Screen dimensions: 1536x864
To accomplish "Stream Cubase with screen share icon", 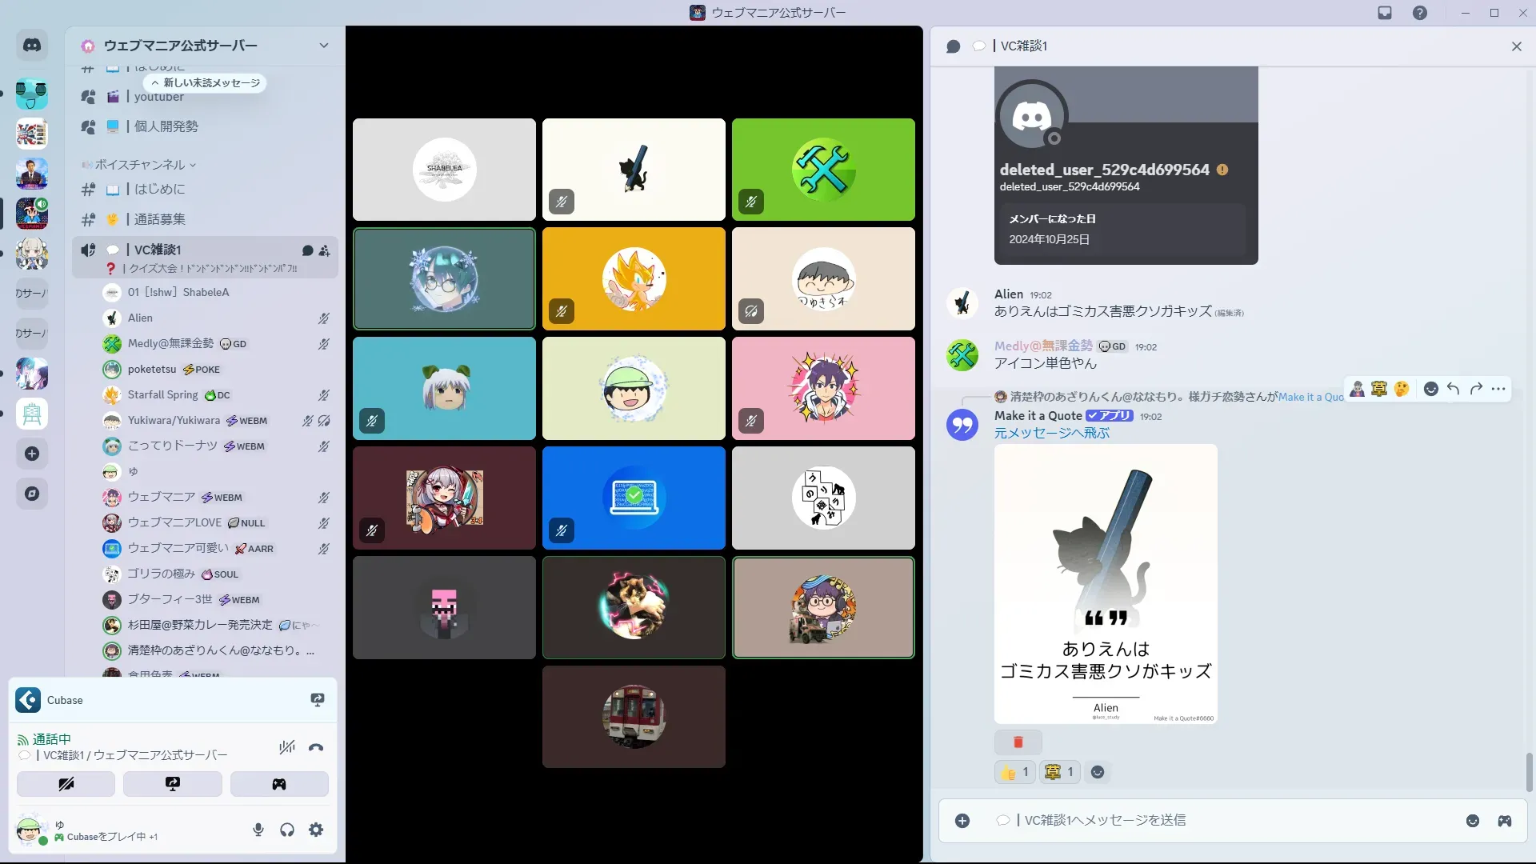I will point(318,700).
